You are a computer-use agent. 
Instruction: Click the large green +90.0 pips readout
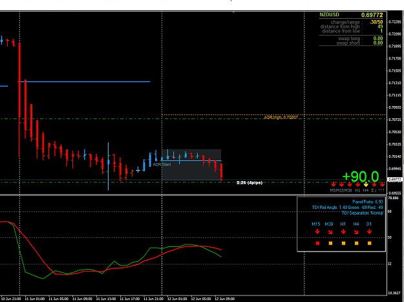click(x=361, y=177)
